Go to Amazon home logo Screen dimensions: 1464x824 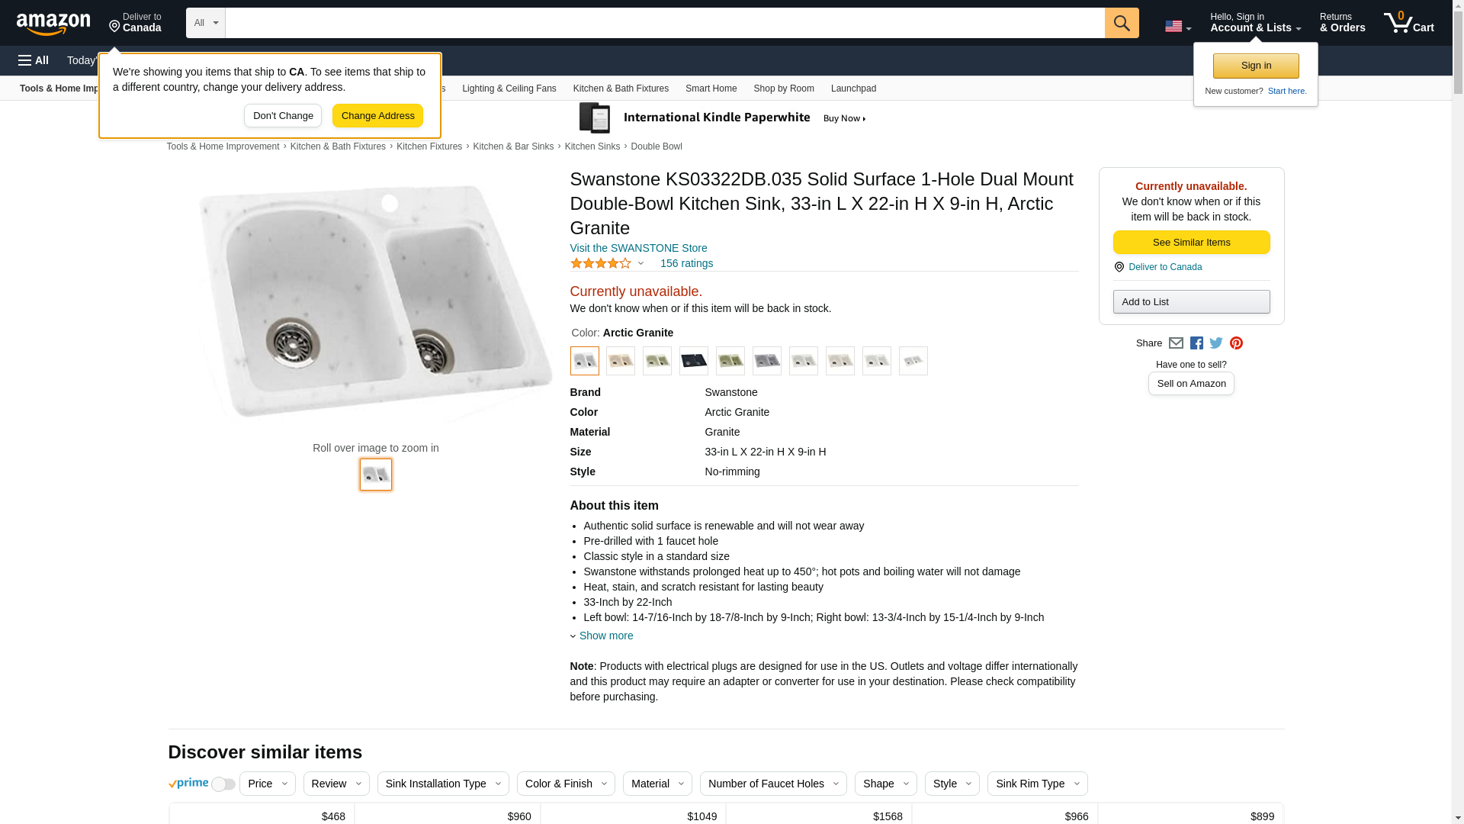(53, 24)
